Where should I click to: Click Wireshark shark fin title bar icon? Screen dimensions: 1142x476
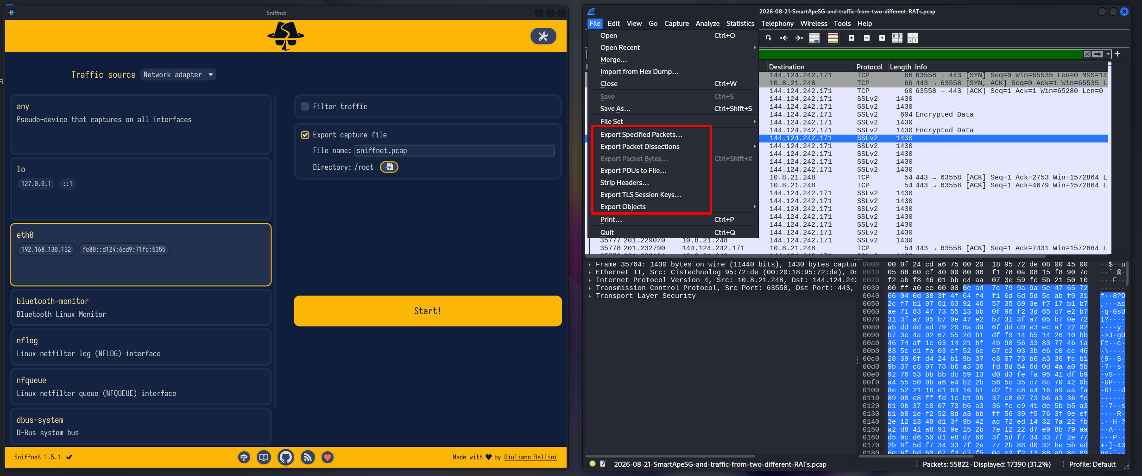(592, 12)
